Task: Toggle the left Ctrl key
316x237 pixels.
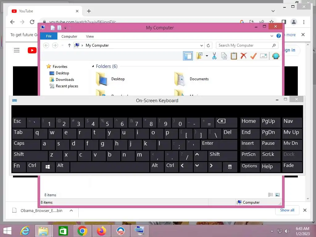Action: click(33, 167)
